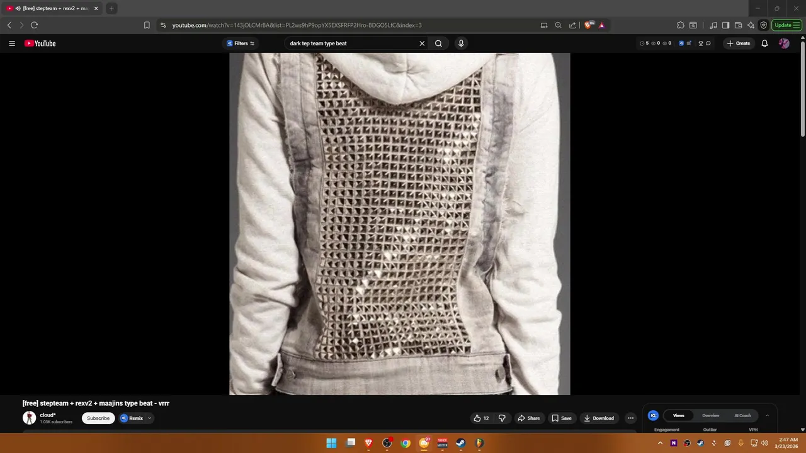Click the zoom magnifier in address bar

coord(558,25)
